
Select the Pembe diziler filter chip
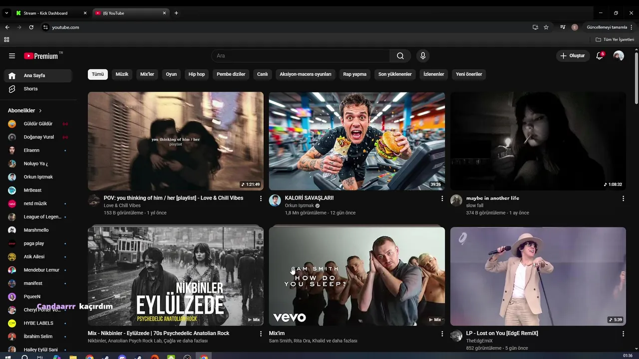pos(231,74)
